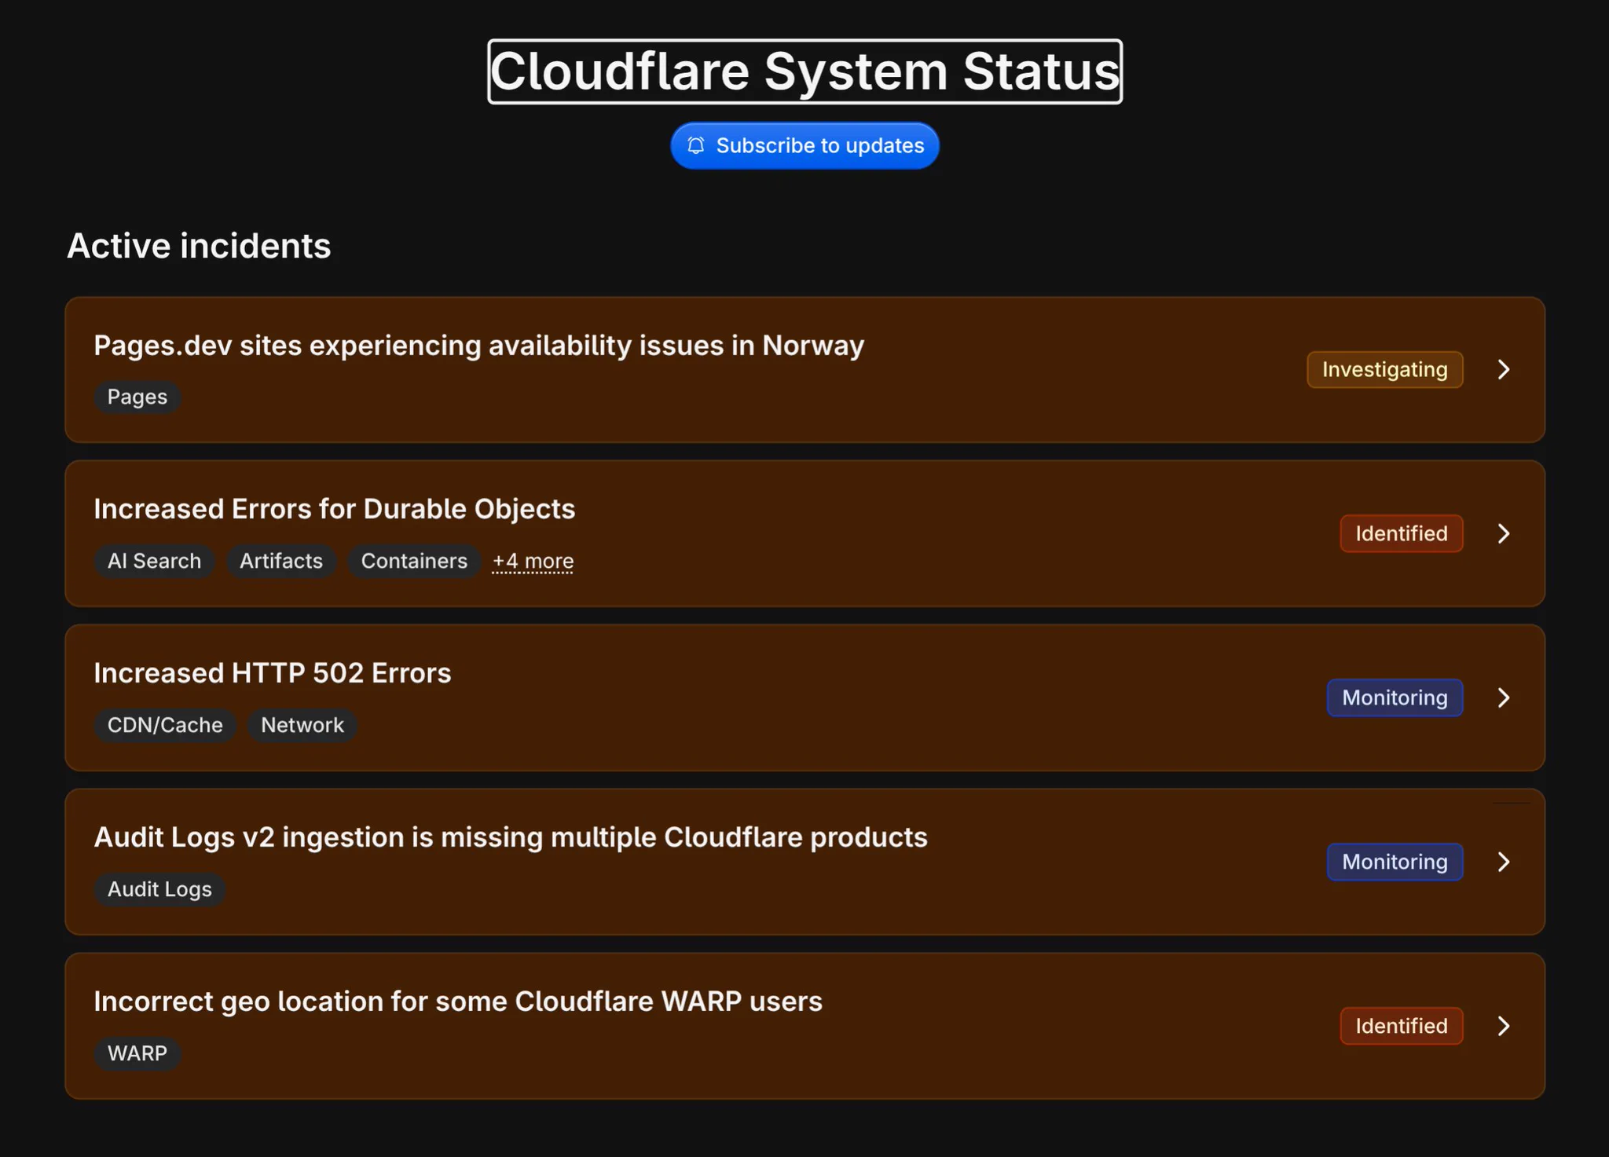The height and width of the screenshot is (1157, 1609).
Task: Open 'Audit Logs v2 ingestion is missing' title
Action: (511, 837)
